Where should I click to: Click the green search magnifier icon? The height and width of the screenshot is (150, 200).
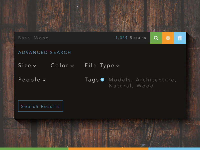tap(156, 38)
